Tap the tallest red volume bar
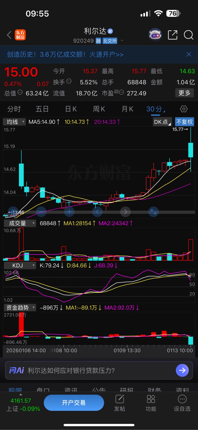198x430 pixels. point(21,244)
